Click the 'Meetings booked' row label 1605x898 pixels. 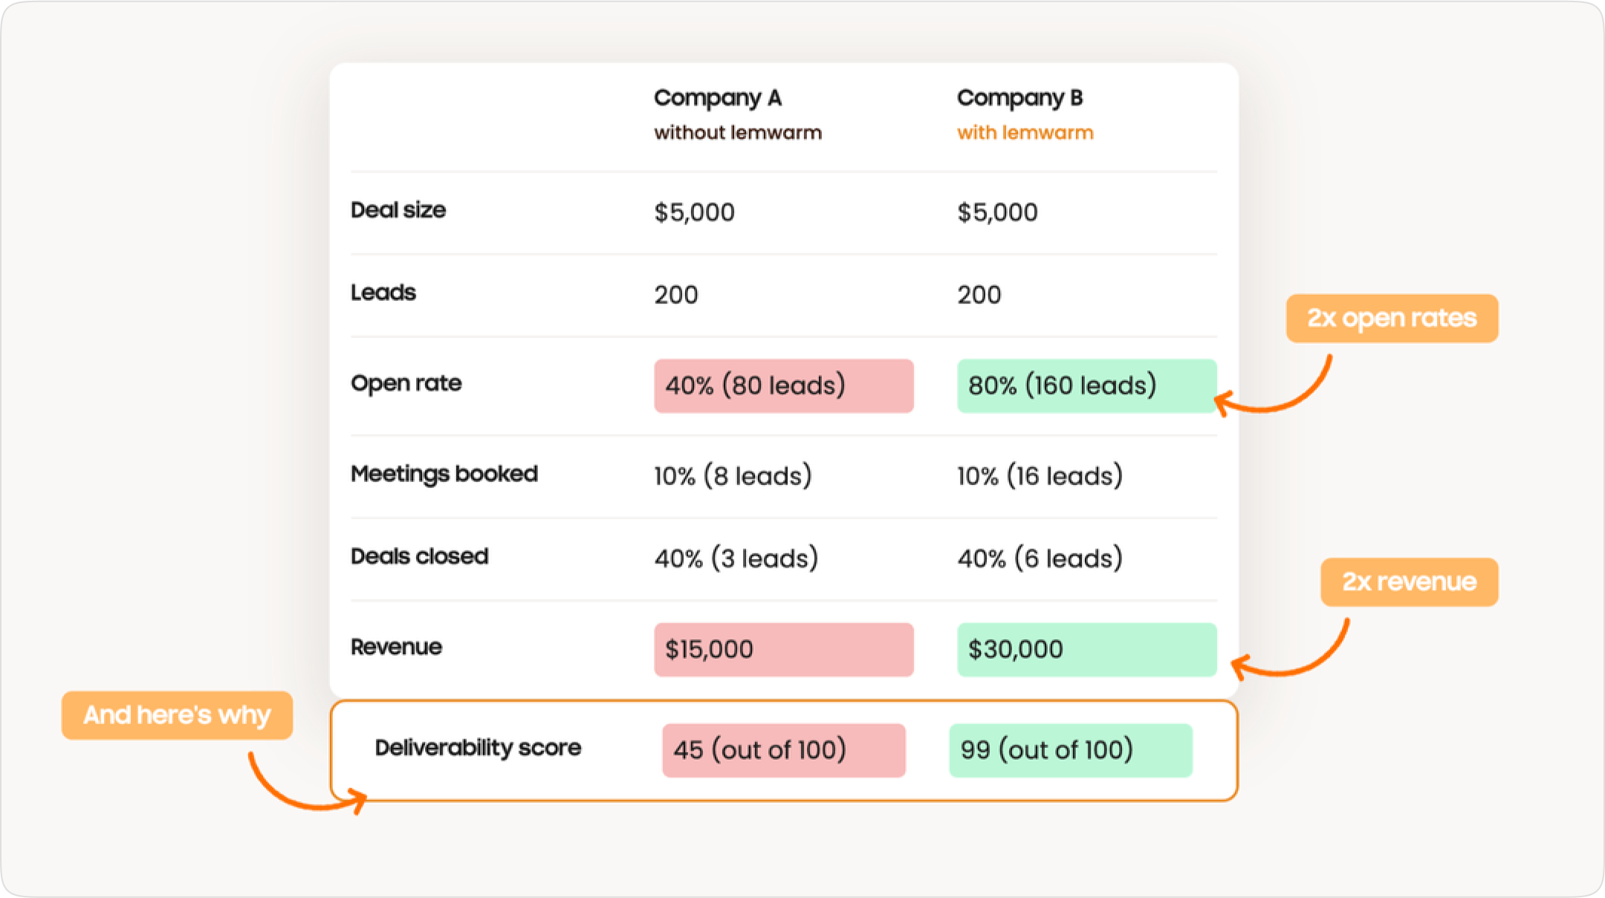click(x=444, y=474)
